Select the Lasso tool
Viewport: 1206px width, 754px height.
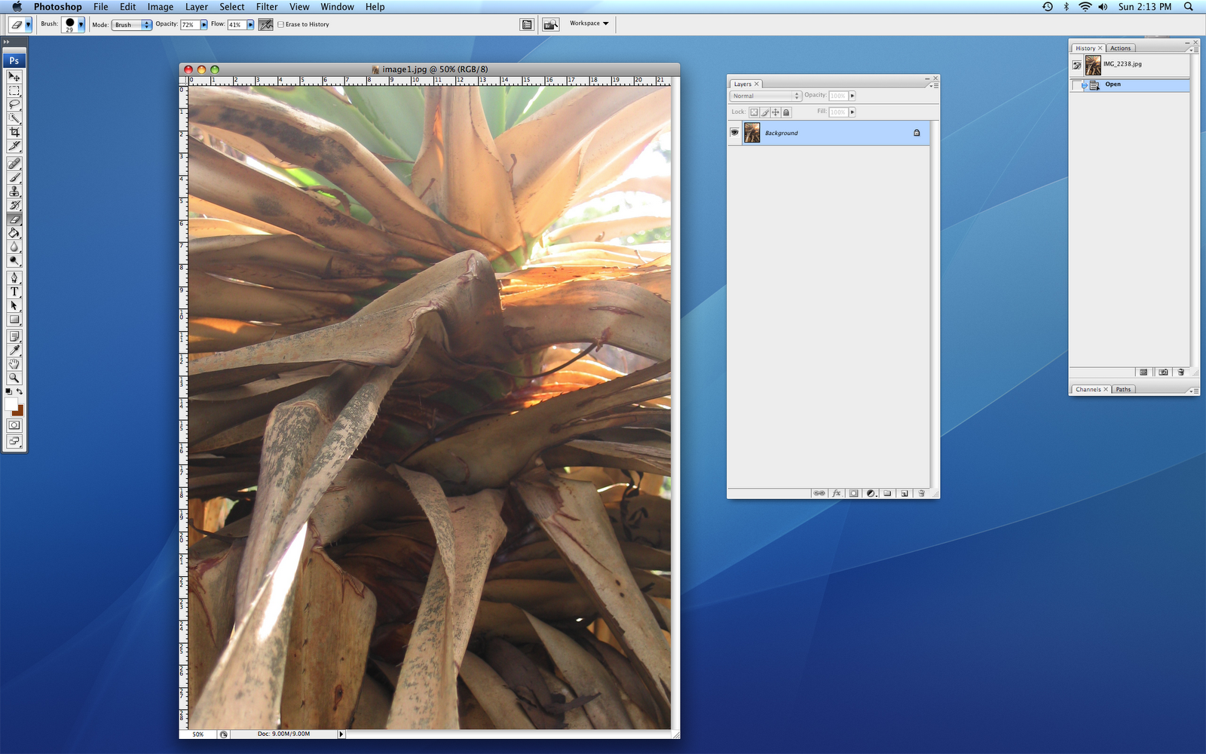14,104
